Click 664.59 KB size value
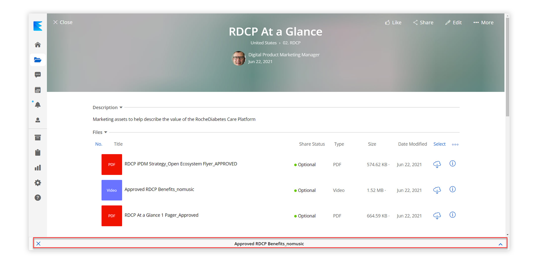Screen dimensions: 538x265 tap(377, 216)
